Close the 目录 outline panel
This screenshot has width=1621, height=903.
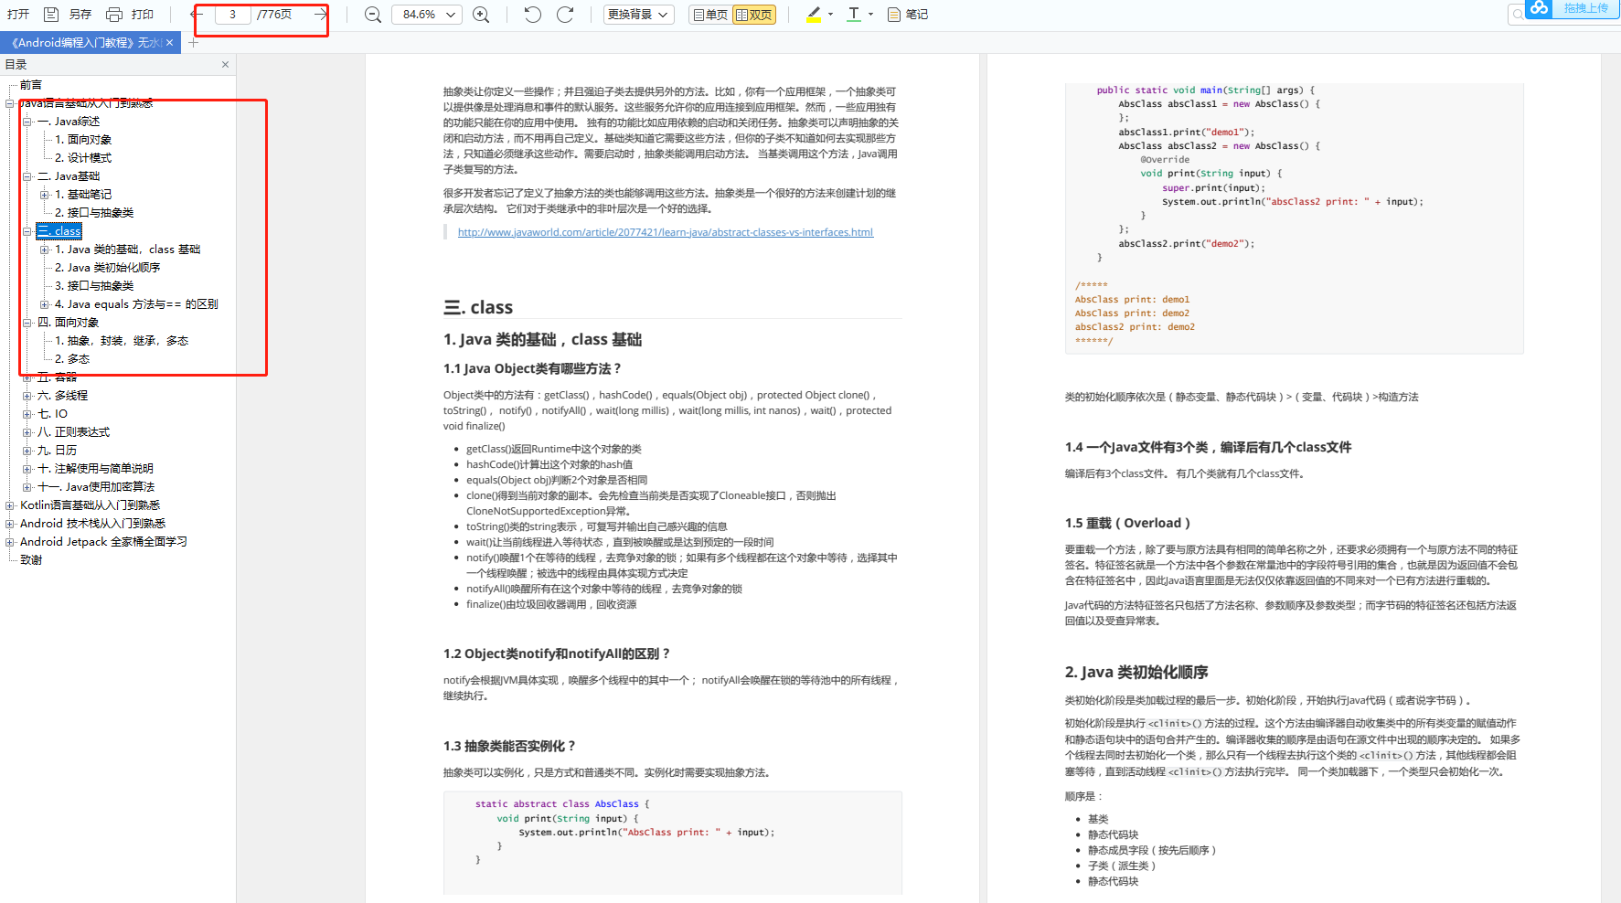point(225,65)
